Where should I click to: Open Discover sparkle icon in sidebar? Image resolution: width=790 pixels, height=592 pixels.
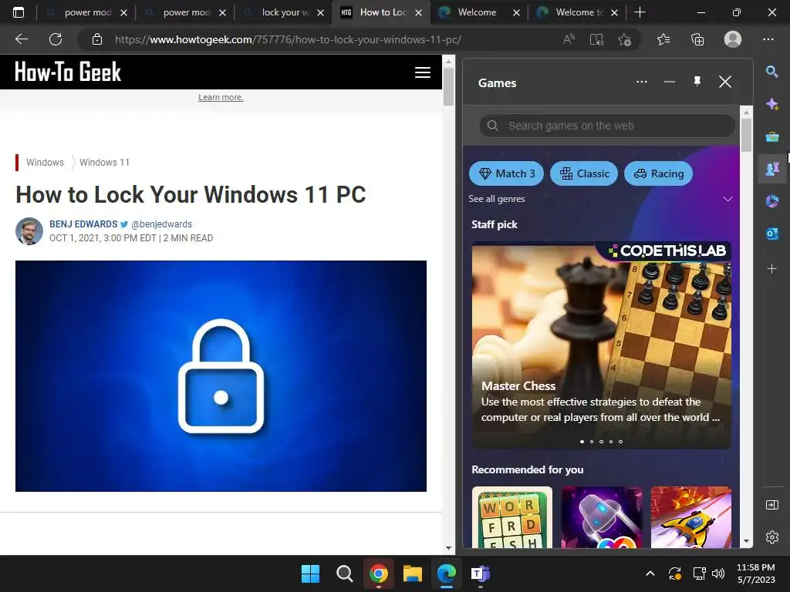point(771,104)
